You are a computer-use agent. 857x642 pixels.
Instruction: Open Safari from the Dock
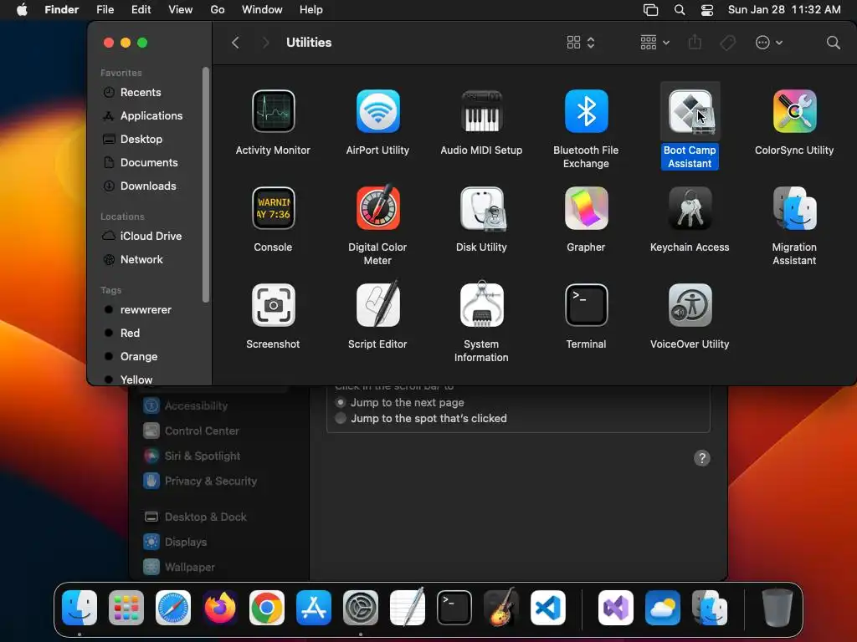173,608
